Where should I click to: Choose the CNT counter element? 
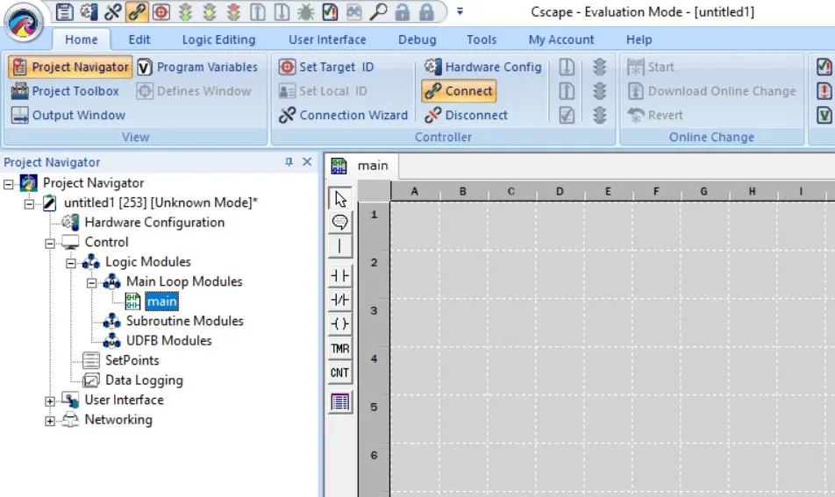point(339,373)
